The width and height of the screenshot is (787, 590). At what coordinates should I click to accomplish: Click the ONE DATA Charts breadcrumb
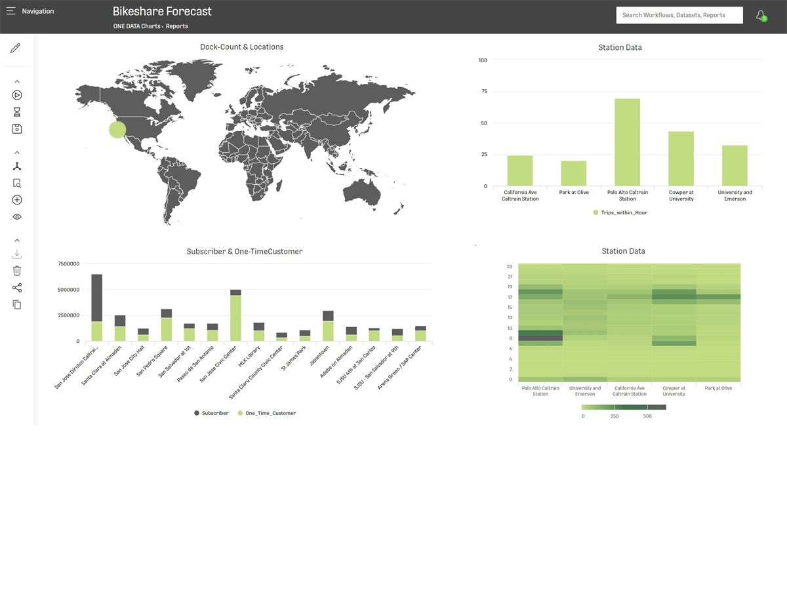click(136, 26)
